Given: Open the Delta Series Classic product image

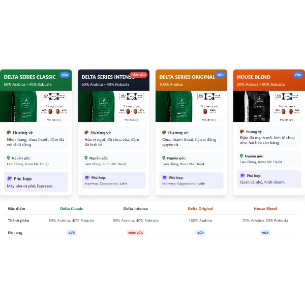Looking at the screenshot, I should pos(36,106).
